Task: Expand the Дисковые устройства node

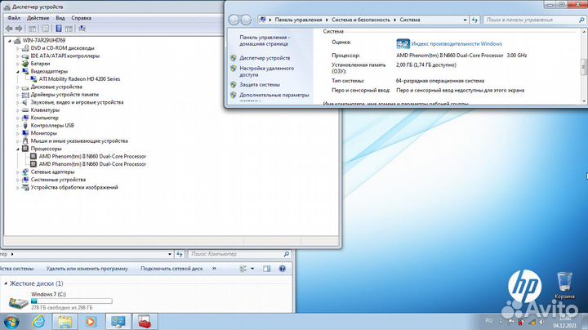Action: tap(18, 87)
